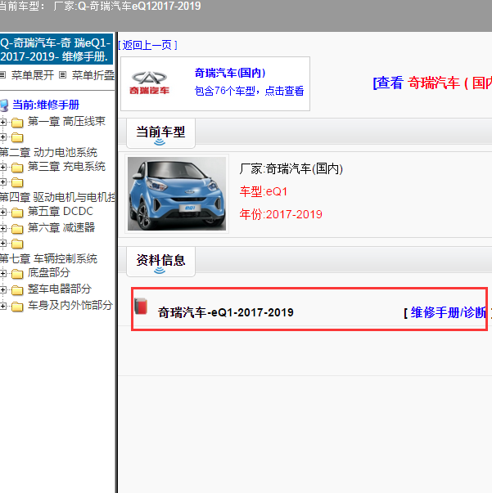Click the folder icon for 底盘部分
Viewport: 492px width, 493px height.
click(17, 274)
